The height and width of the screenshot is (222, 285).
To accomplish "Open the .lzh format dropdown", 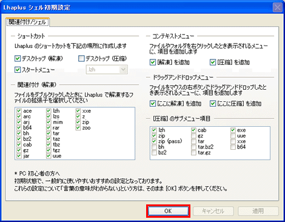I will point(123,70).
